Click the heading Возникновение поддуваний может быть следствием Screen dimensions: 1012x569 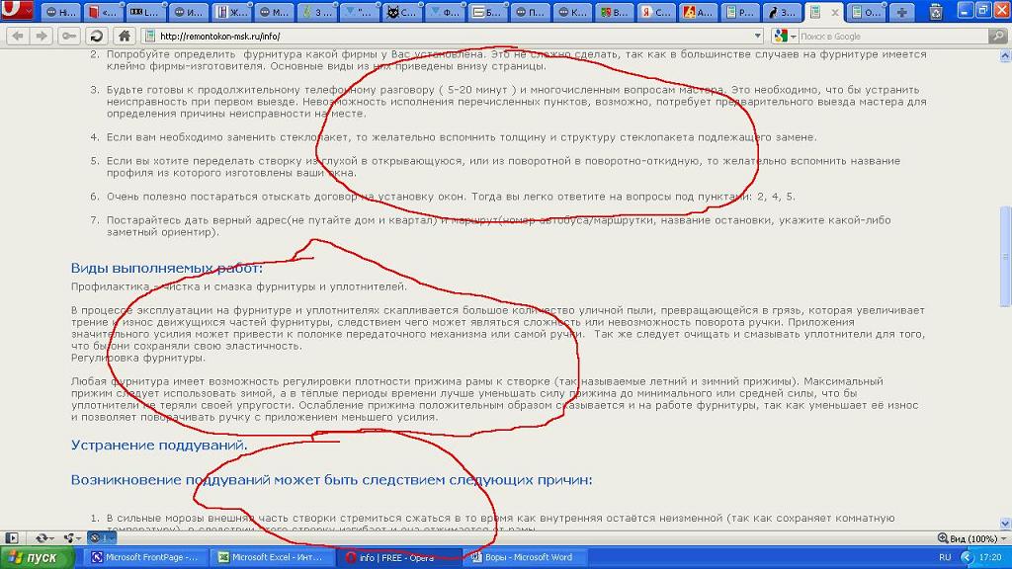click(331, 480)
